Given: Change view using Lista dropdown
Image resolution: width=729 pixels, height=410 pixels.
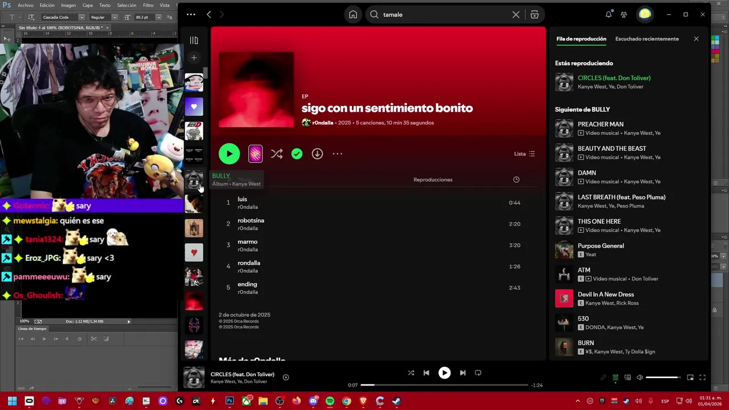Looking at the screenshot, I should tap(524, 154).
